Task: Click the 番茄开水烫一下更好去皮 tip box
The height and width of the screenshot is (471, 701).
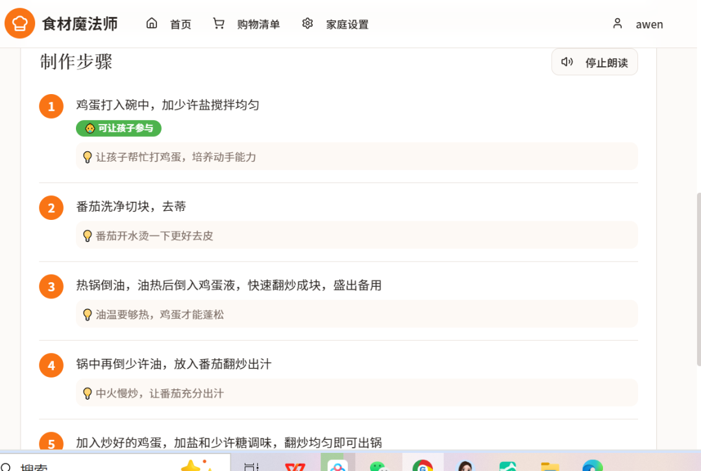Action: (x=356, y=235)
